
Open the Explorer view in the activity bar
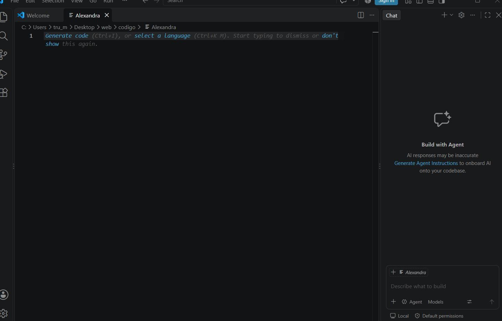coord(3,17)
